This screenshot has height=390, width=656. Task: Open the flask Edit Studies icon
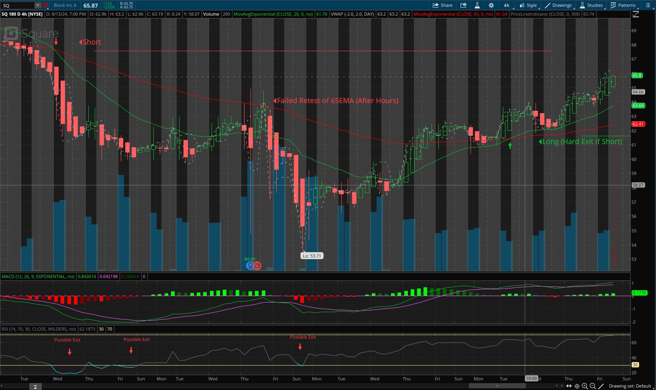click(477, 5)
